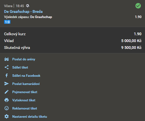Screen dimensions: 145x121
Task: Click the sad face complaint icon
Action: pyautogui.click(x=7, y=108)
